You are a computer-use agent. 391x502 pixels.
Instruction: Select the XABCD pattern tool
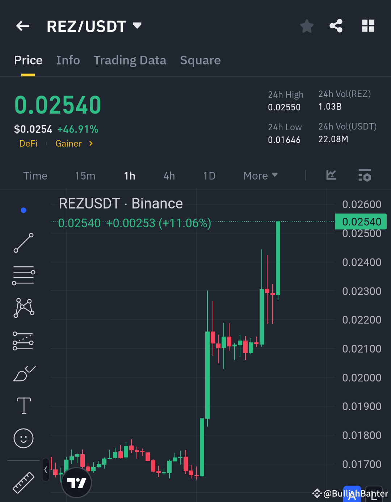coord(23,308)
